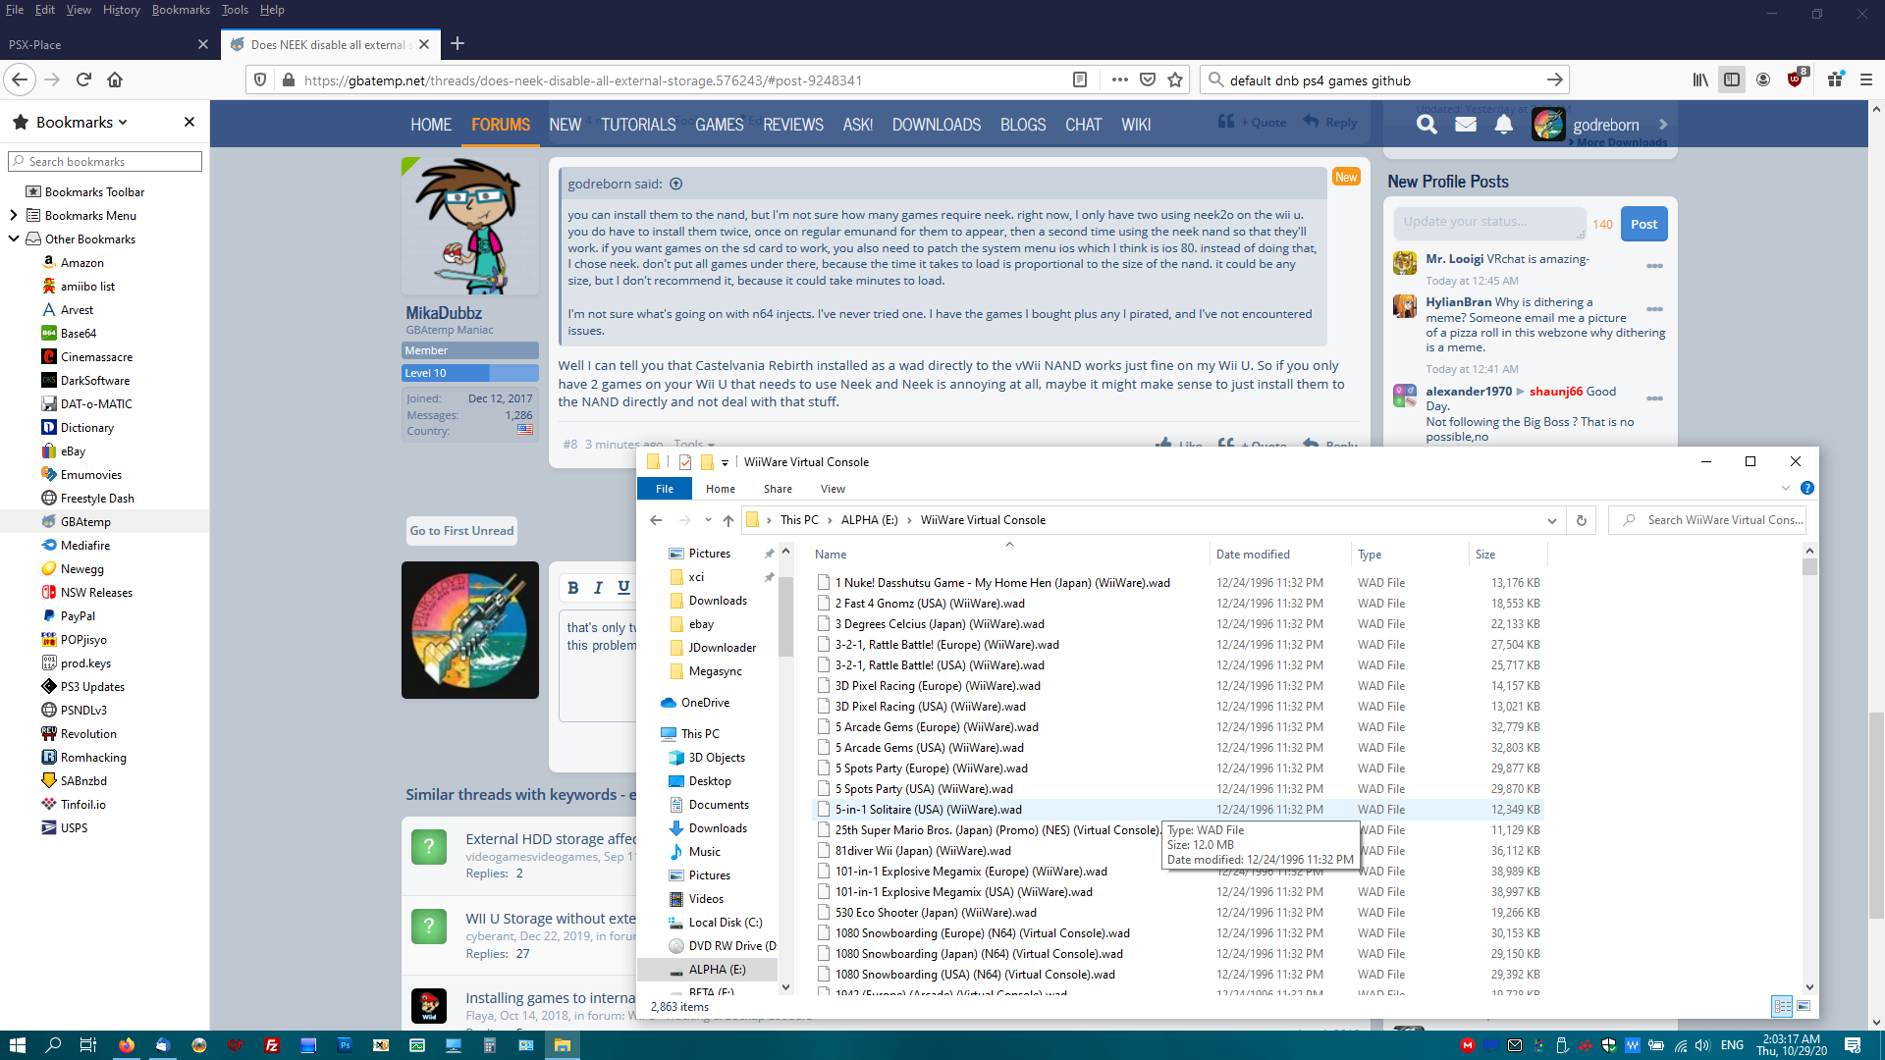This screenshot has height=1060, width=1885.
Task: Switch Explorer to large thumbnails view
Action: coord(1804,1006)
